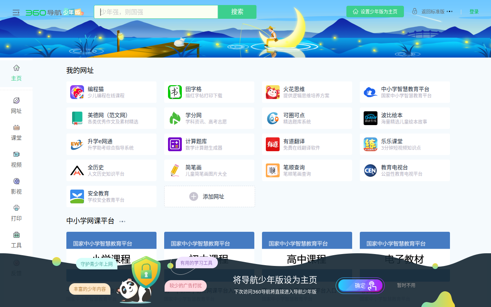Screen dimensions: 491x307
Task: Confirm with the 确定 button
Action: tap(360, 286)
